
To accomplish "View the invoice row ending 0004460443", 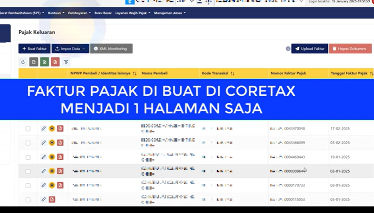I will (52, 157).
